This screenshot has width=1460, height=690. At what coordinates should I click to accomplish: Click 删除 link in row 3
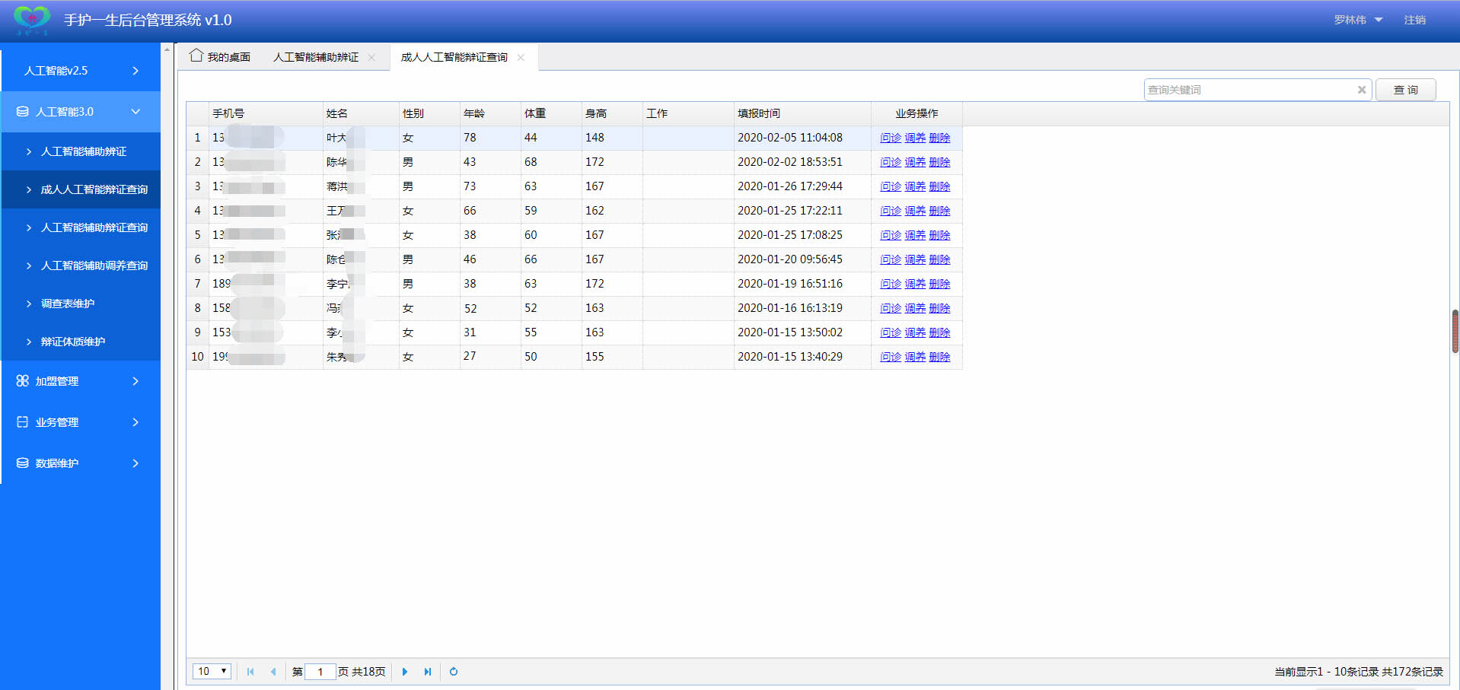939,186
